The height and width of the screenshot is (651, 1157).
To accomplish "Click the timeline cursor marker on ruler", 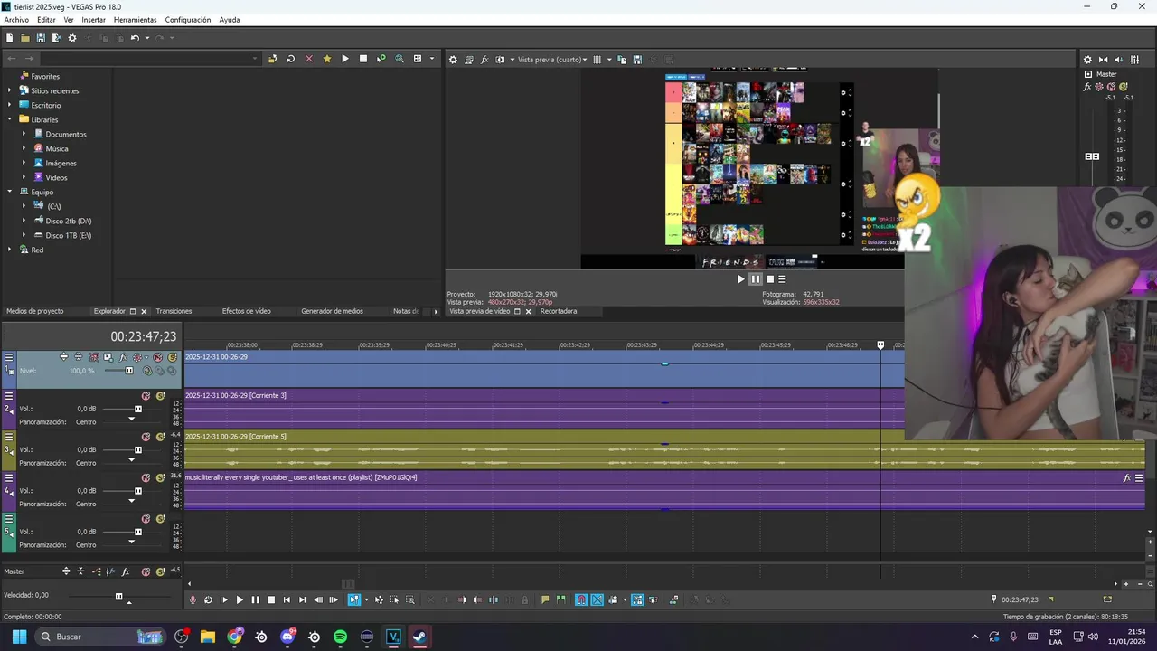I will tap(880, 345).
